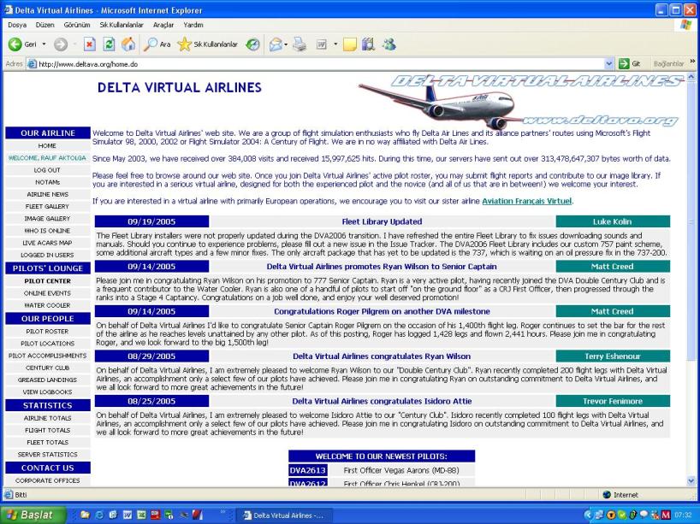Open the Yardım menu
700x524 pixels.
[x=193, y=25]
